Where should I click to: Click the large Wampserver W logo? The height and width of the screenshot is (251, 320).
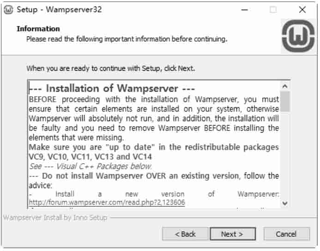[x=298, y=36]
